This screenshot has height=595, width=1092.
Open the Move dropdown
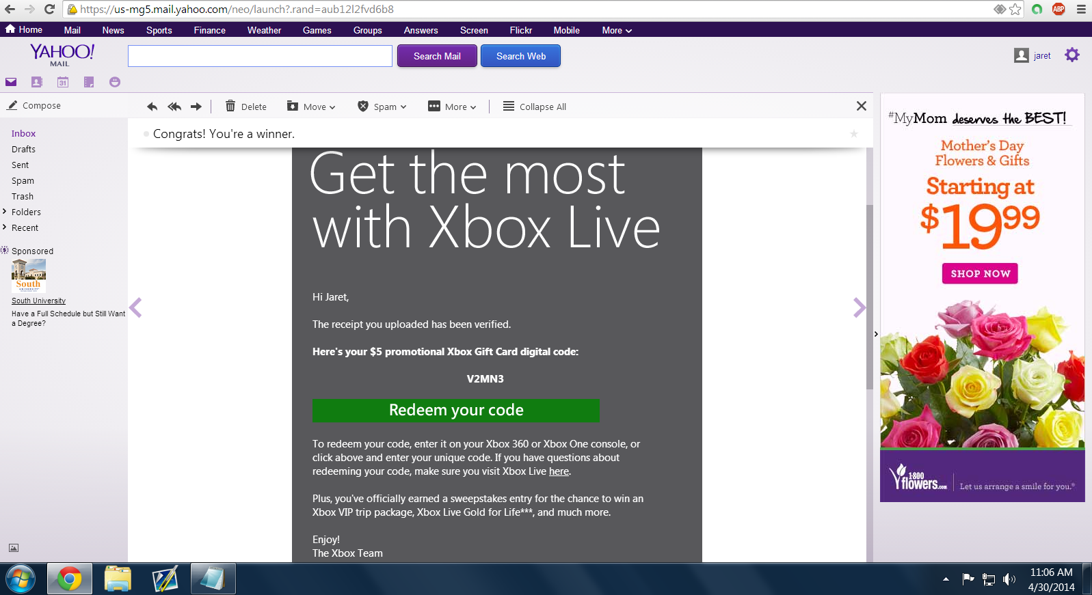point(311,107)
